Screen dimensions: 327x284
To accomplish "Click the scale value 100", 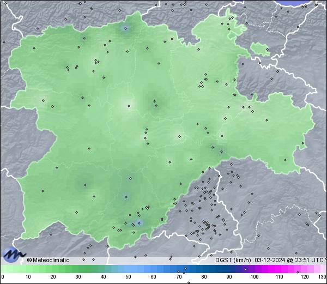I will [255, 277].
